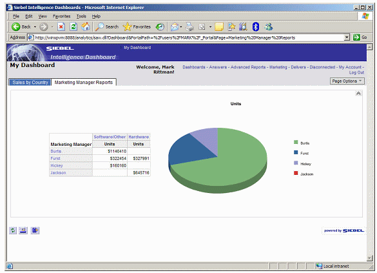Switch to Sales by Country tab

click(30, 83)
